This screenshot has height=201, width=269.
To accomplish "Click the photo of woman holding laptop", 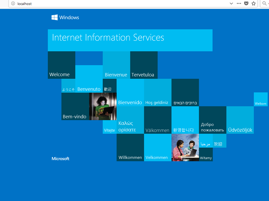I will pos(103,106).
